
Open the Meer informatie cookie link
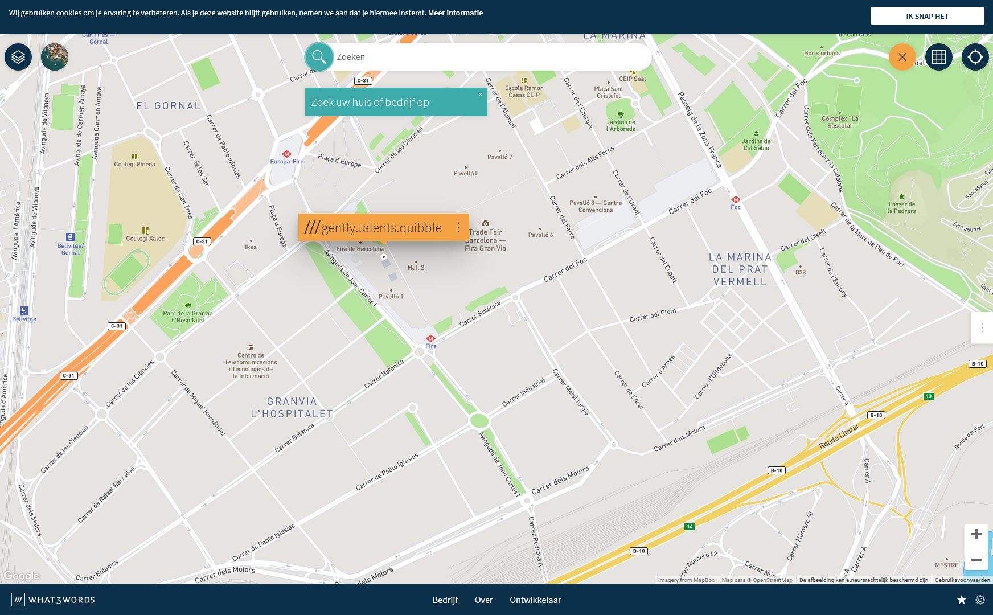[x=456, y=13]
